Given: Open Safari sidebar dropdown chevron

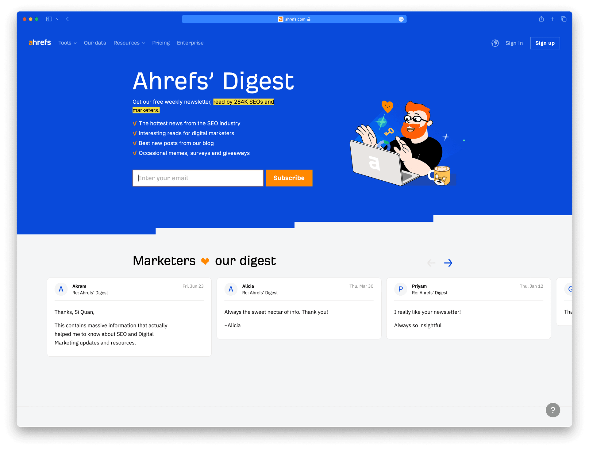Looking at the screenshot, I should pyautogui.click(x=57, y=19).
